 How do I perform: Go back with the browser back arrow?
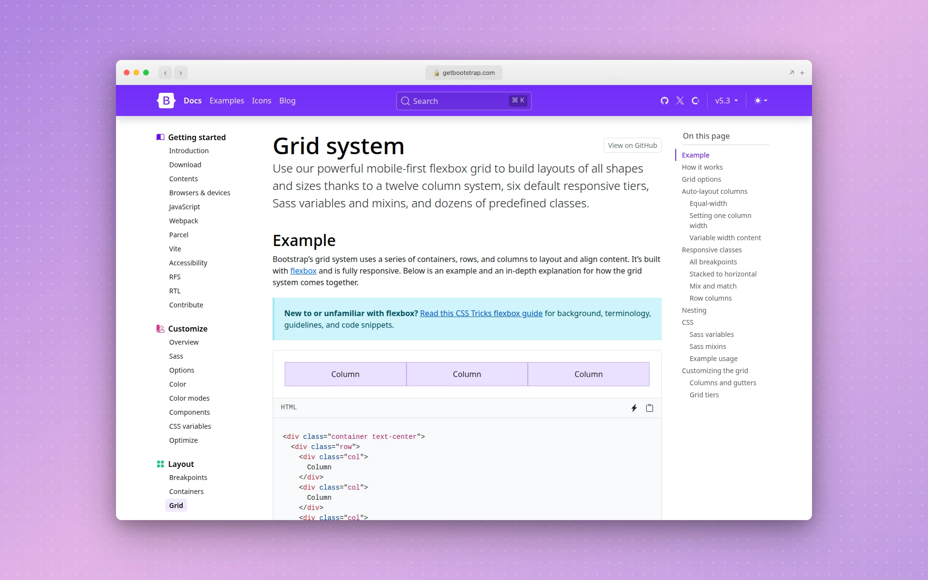click(x=165, y=73)
